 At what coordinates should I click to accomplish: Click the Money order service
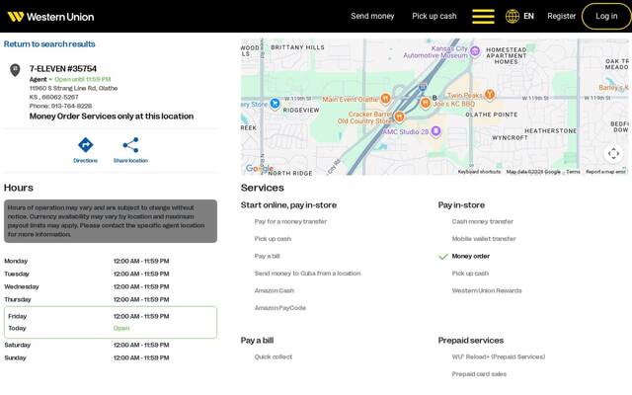(x=471, y=257)
